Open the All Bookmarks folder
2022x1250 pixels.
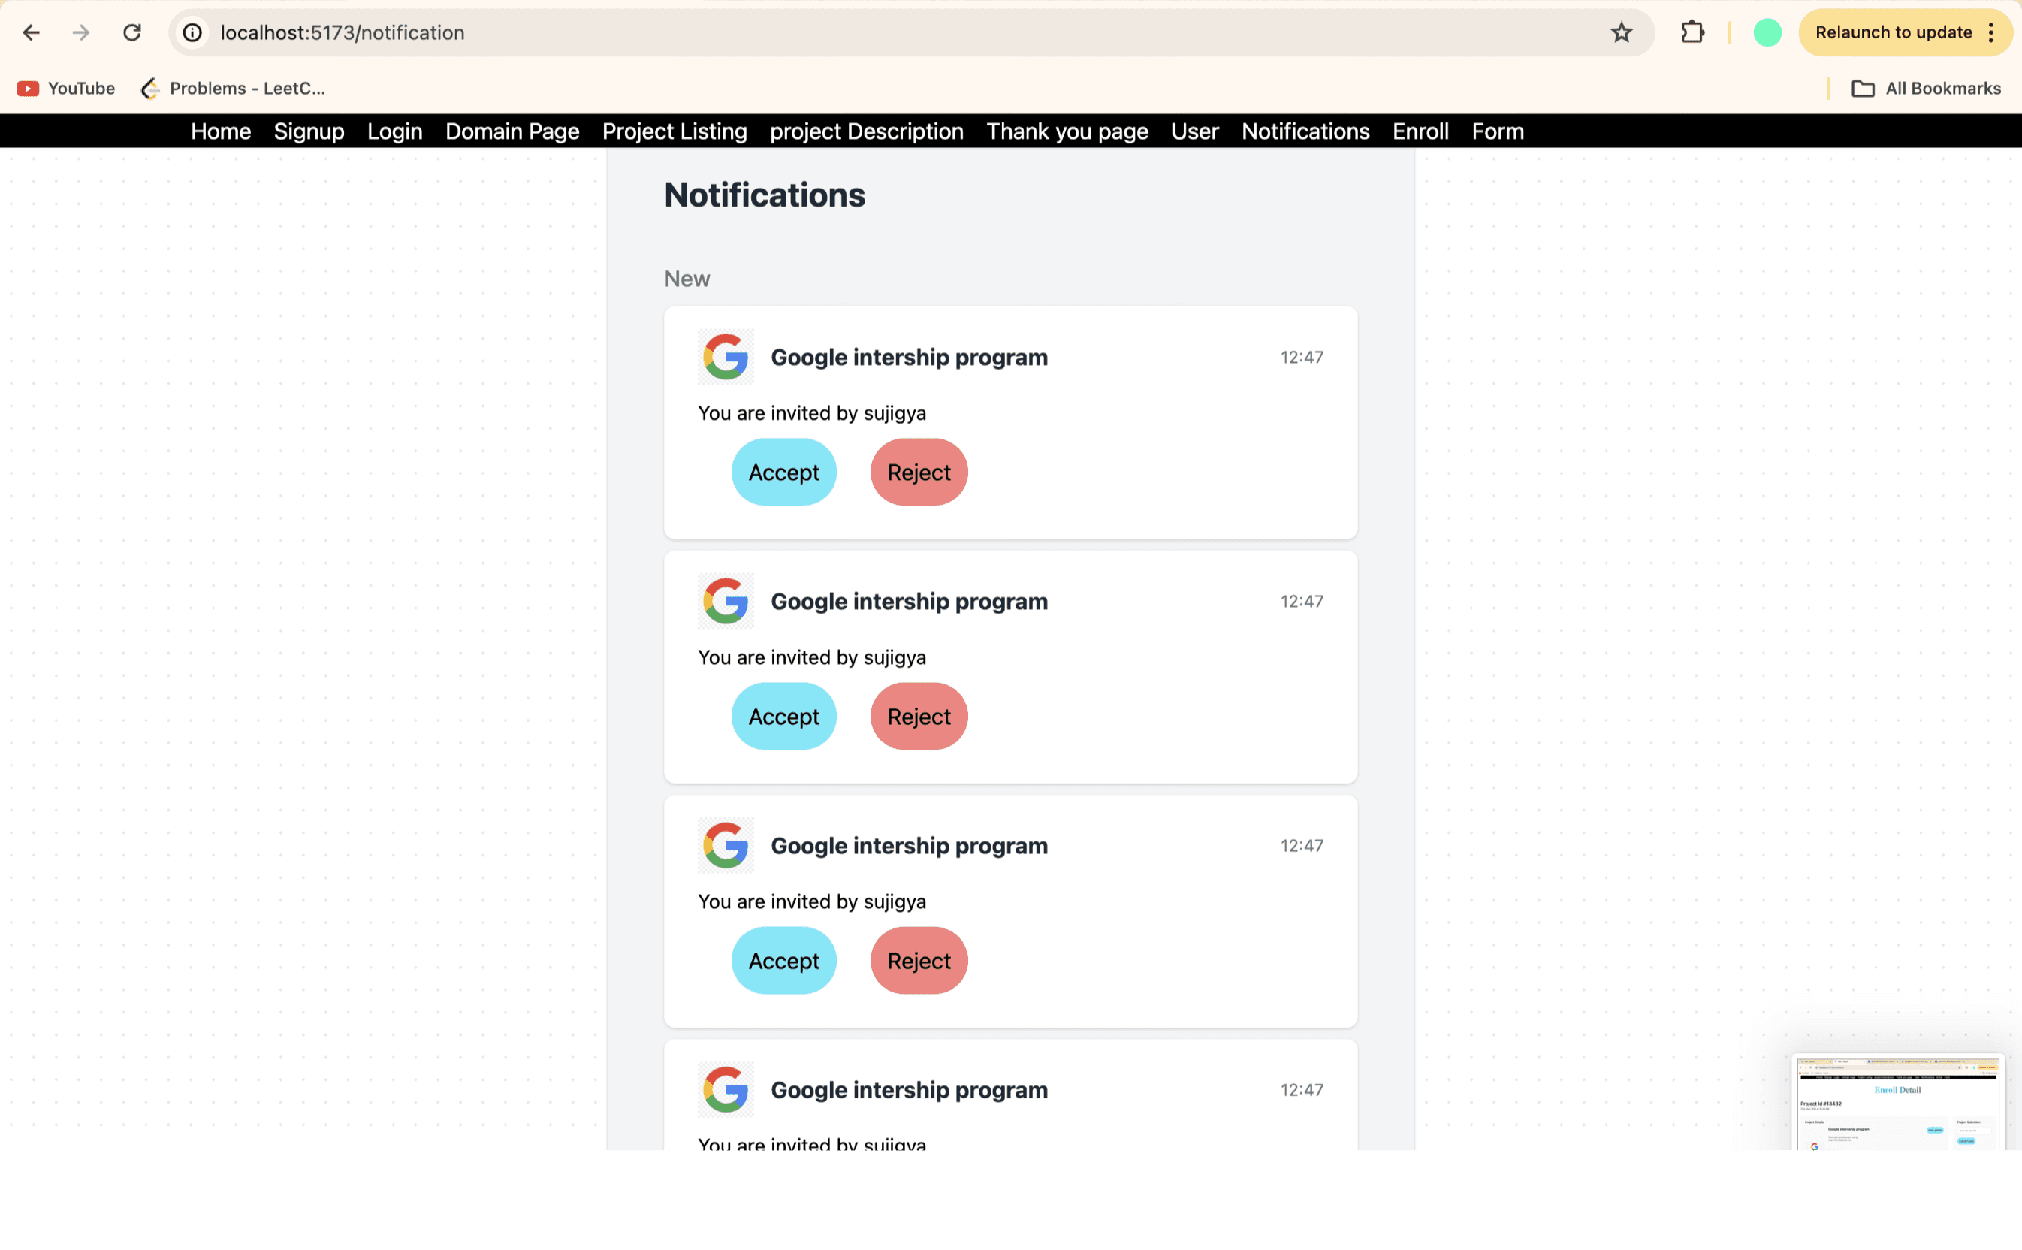[1926, 89]
